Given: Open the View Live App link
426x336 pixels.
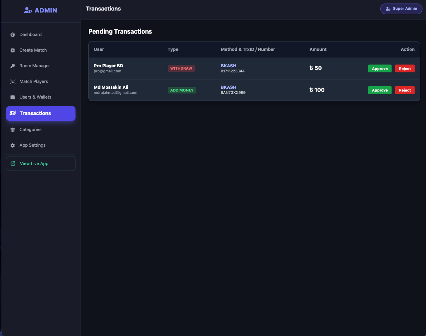Looking at the screenshot, I should click(x=41, y=164).
